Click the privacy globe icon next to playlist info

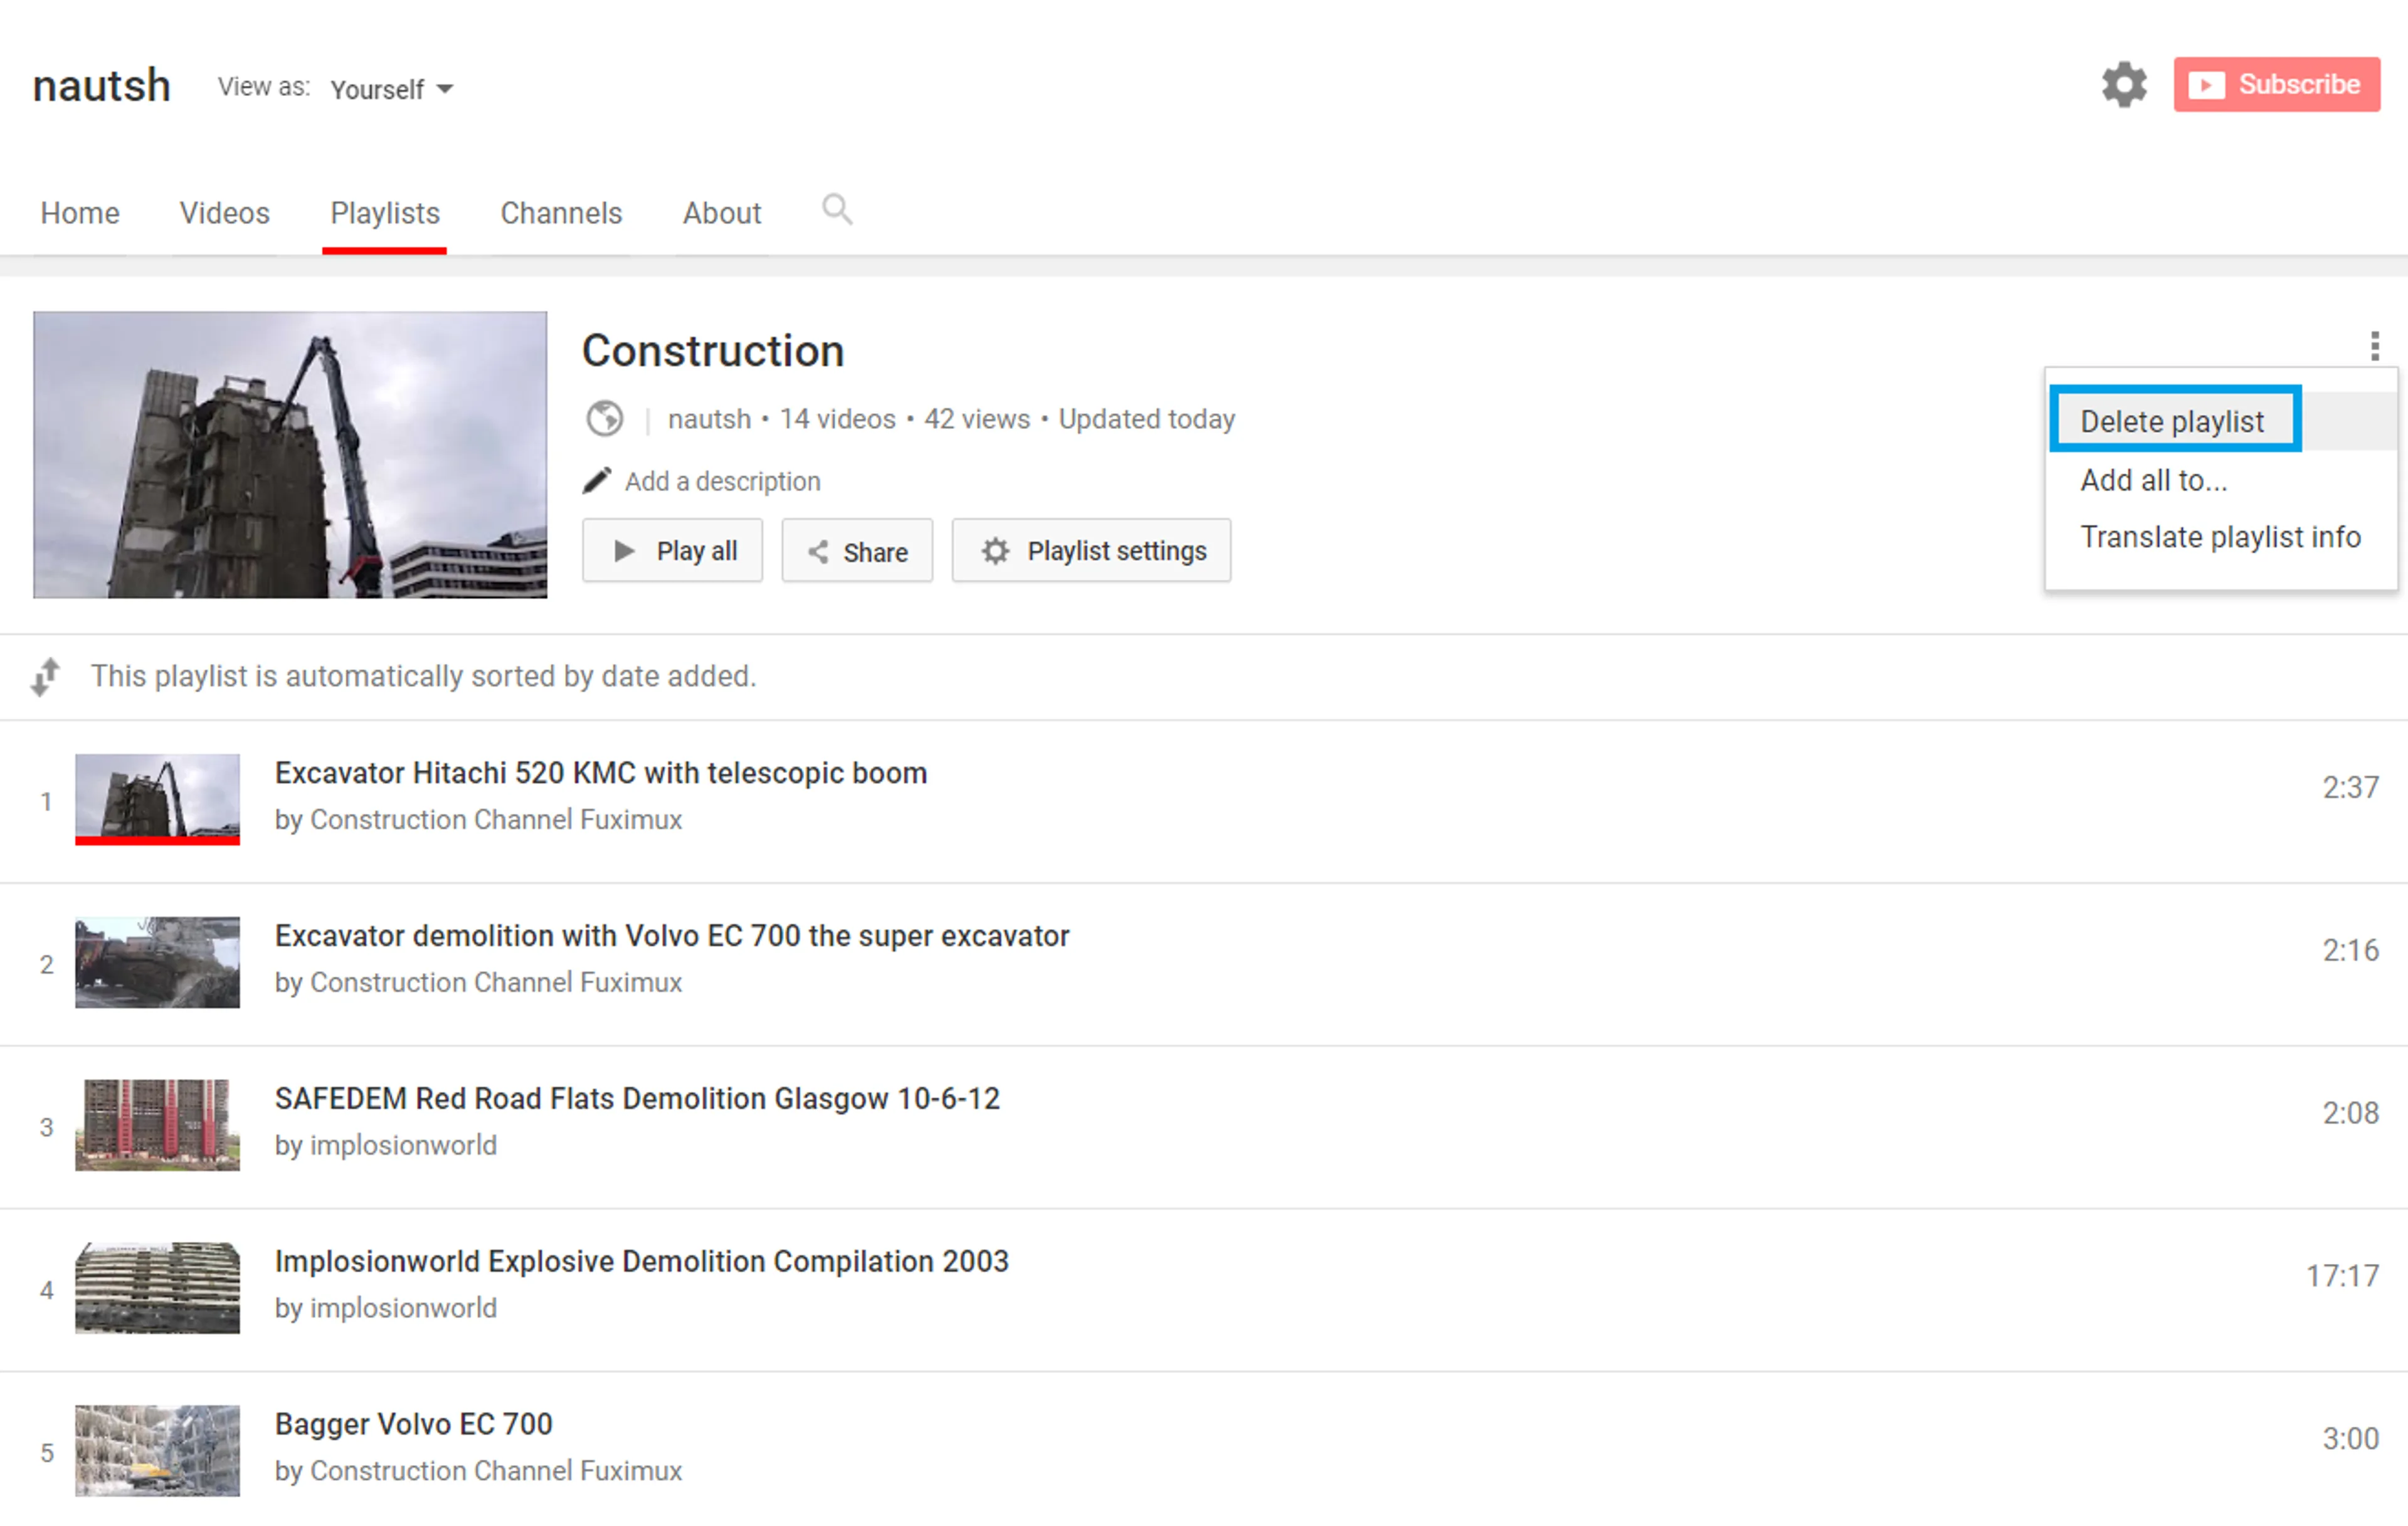click(x=604, y=419)
